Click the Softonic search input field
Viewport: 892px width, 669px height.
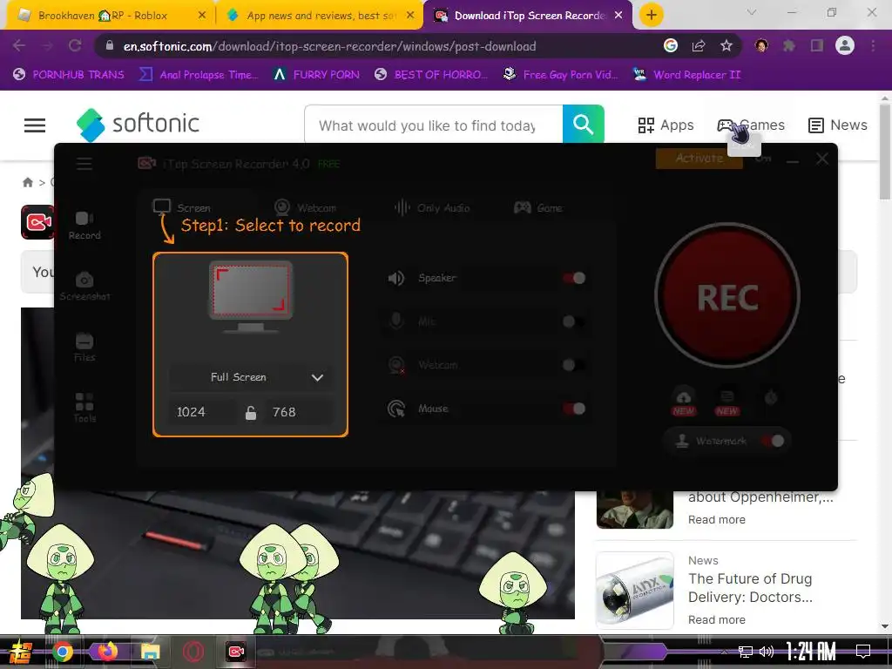434,125
